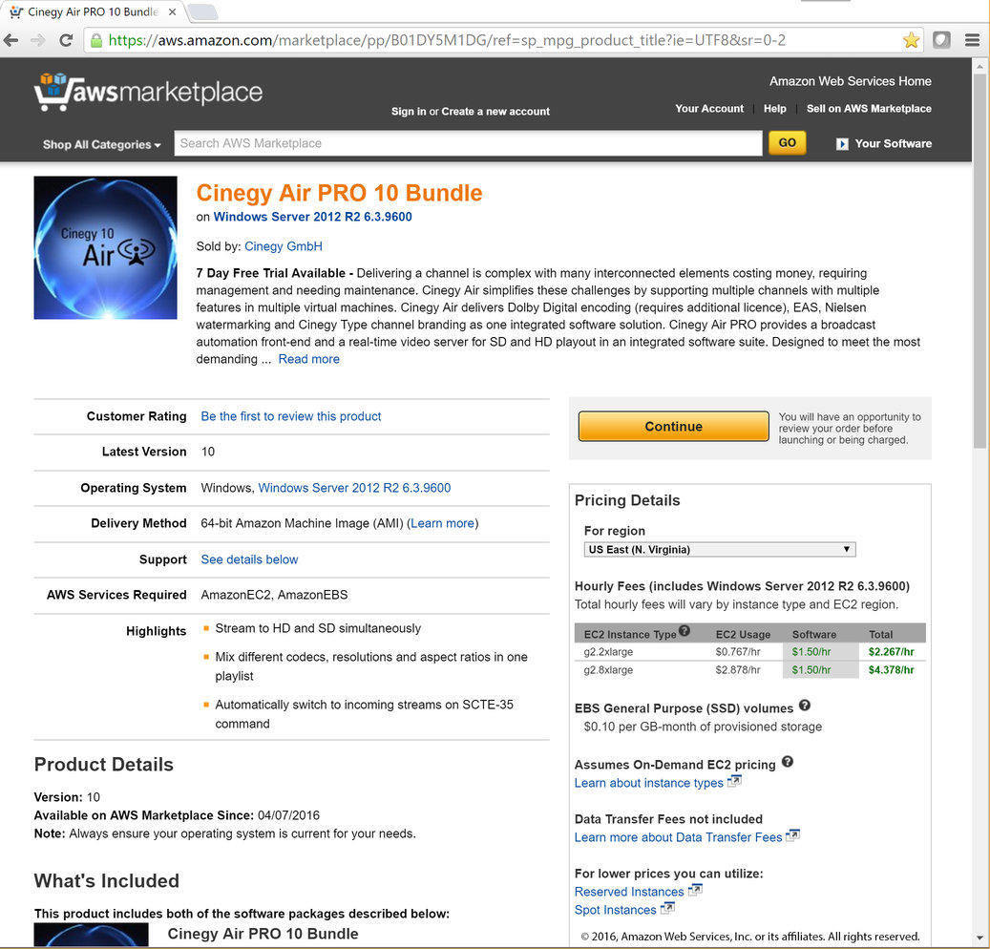Image resolution: width=990 pixels, height=949 pixels.
Task: Open the Help menu item
Action: point(774,109)
